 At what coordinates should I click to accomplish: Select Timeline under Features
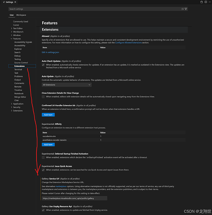tap(18, 90)
